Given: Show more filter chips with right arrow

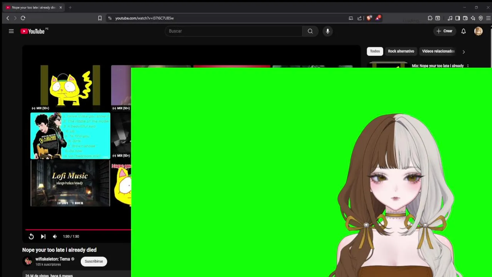Looking at the screenshot, I should click(x=464, y=52).
